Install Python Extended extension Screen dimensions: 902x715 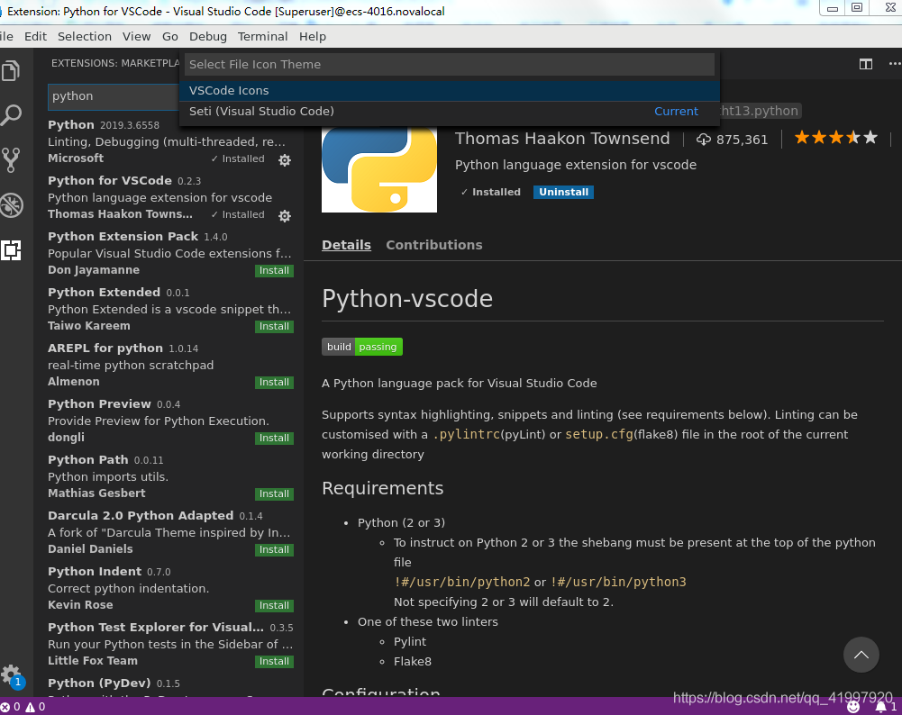pos(275,327)
